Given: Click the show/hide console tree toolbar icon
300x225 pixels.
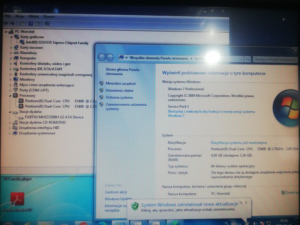Looking at the screenshot, I should pos(22,24).
